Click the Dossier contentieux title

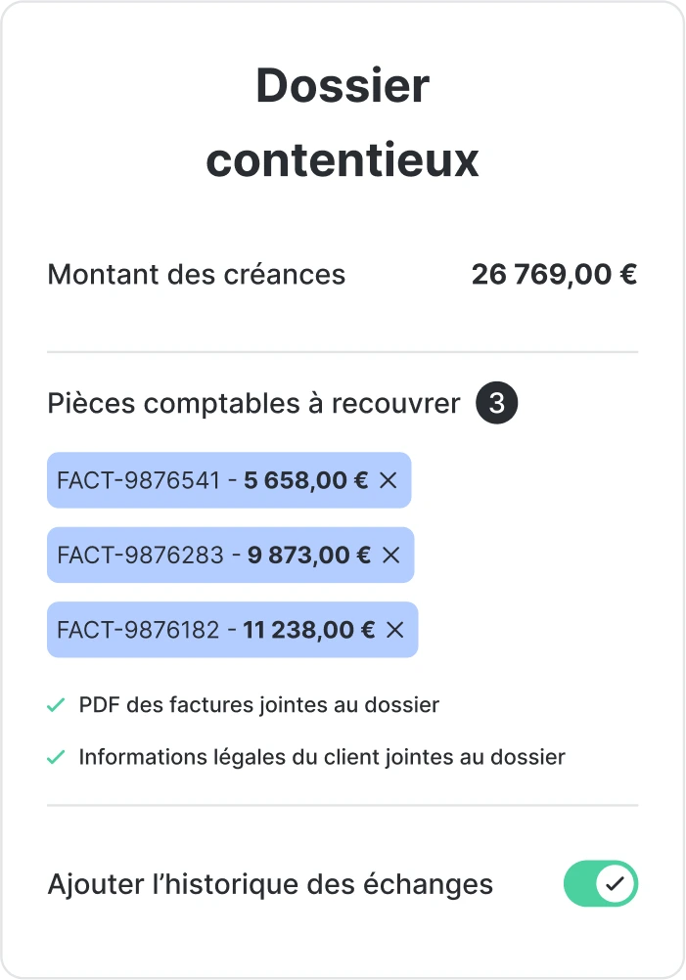(x=342, y=122)
